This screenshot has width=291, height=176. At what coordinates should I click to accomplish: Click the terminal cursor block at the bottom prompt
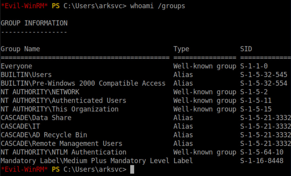(132, 169)
